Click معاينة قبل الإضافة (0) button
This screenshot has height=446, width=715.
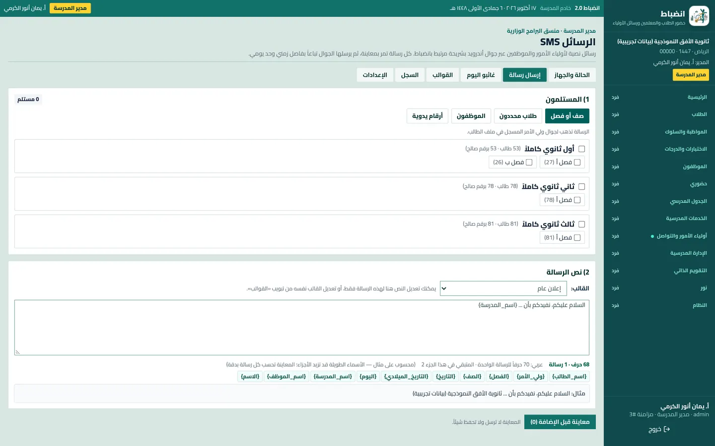tap(560, 422)
